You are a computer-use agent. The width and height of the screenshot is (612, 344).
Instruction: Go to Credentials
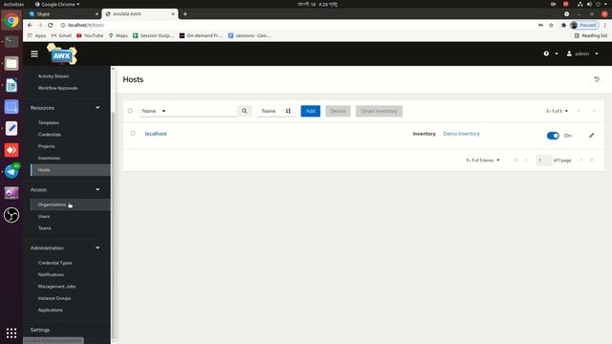[x=50, y=135]
